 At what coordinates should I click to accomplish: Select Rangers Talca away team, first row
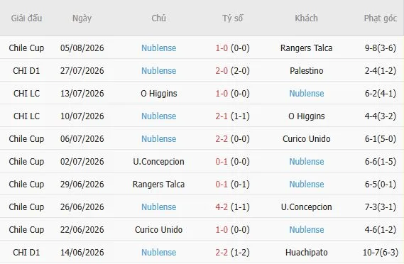click(x=306, y=48)
